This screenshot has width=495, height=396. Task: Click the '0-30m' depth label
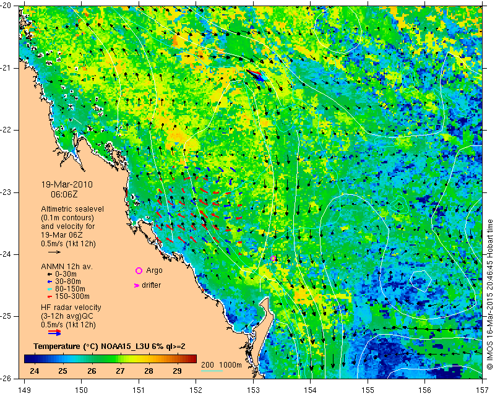point(66,274)
